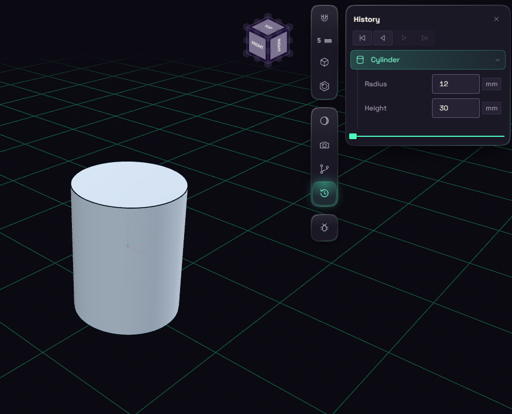Open the Radius mm unit selector
The width and height of the screenshot is (512, 414).
491,84
